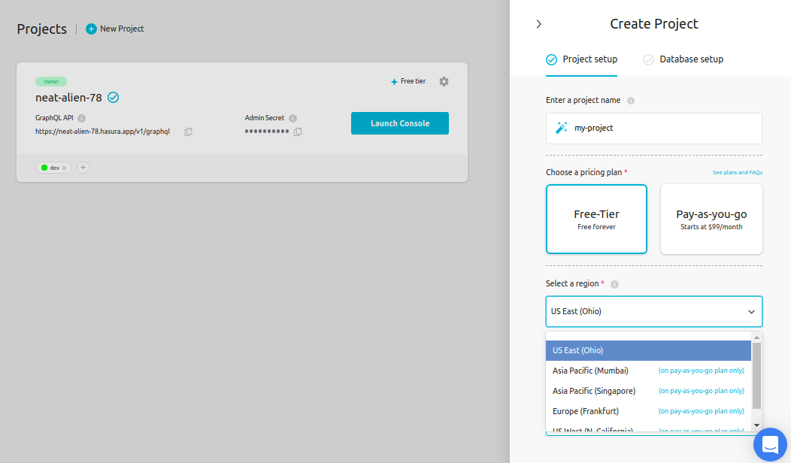Copy the GraphQL API URL

tap(188, 132)
